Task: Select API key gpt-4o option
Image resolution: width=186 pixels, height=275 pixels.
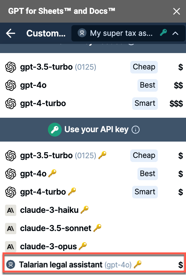Action: coord(93,174)
